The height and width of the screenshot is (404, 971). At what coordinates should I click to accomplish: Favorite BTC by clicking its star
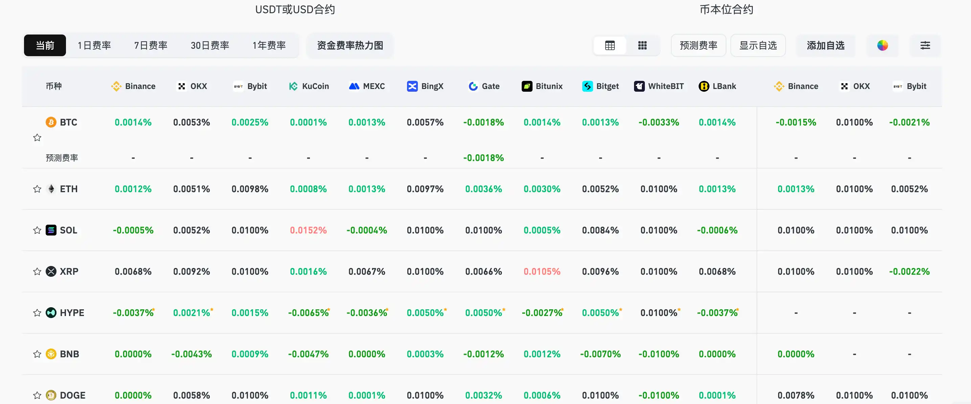[37, 137]
